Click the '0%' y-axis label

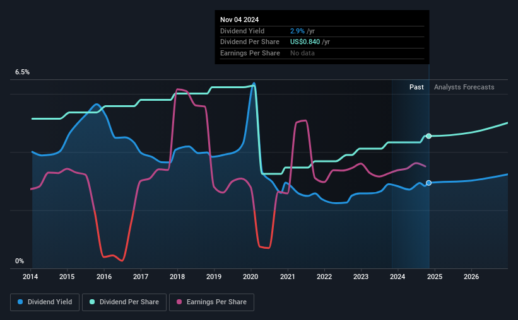click(20, 261)
